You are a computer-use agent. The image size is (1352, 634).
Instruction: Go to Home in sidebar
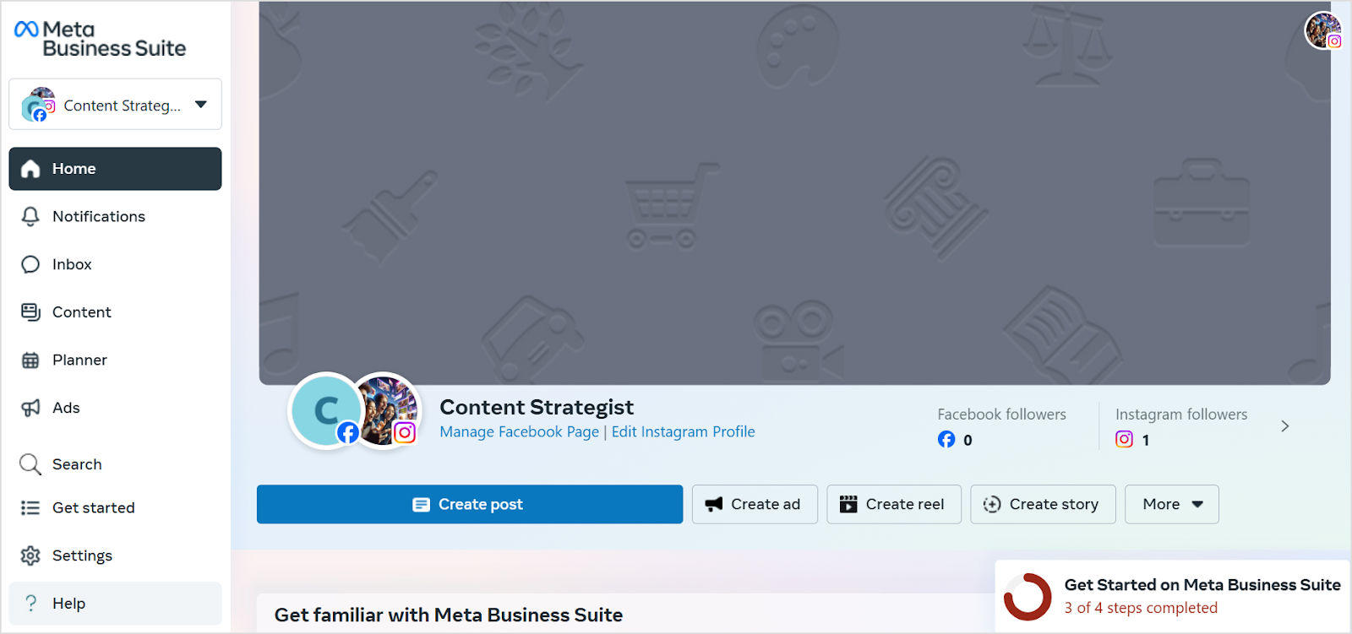(115, 169)
